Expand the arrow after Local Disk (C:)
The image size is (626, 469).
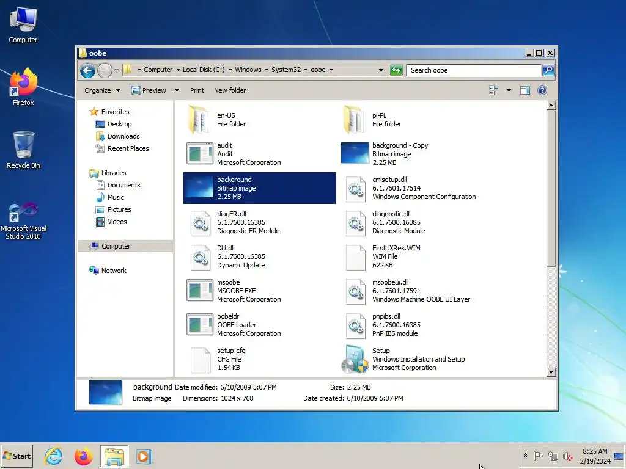click(230, 70)
